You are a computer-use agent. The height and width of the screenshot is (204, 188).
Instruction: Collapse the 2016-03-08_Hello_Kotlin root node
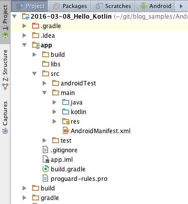point(15,17)
